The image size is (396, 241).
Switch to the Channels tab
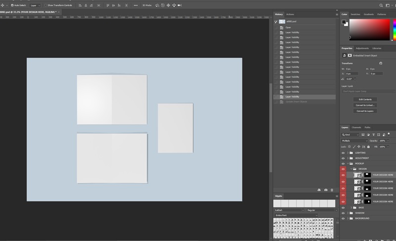356,128
